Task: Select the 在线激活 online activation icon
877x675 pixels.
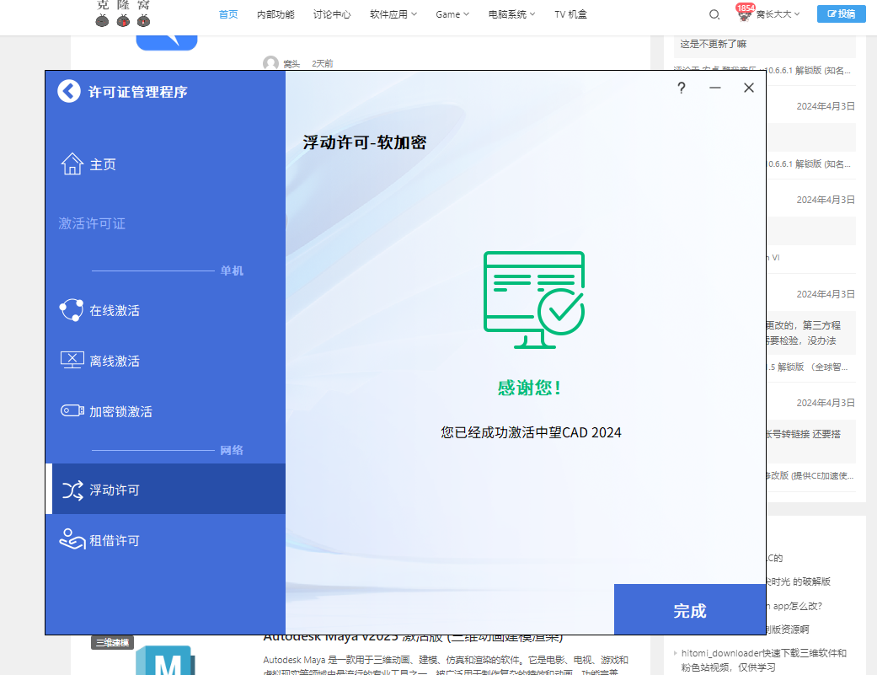Action: click(72, 310)
